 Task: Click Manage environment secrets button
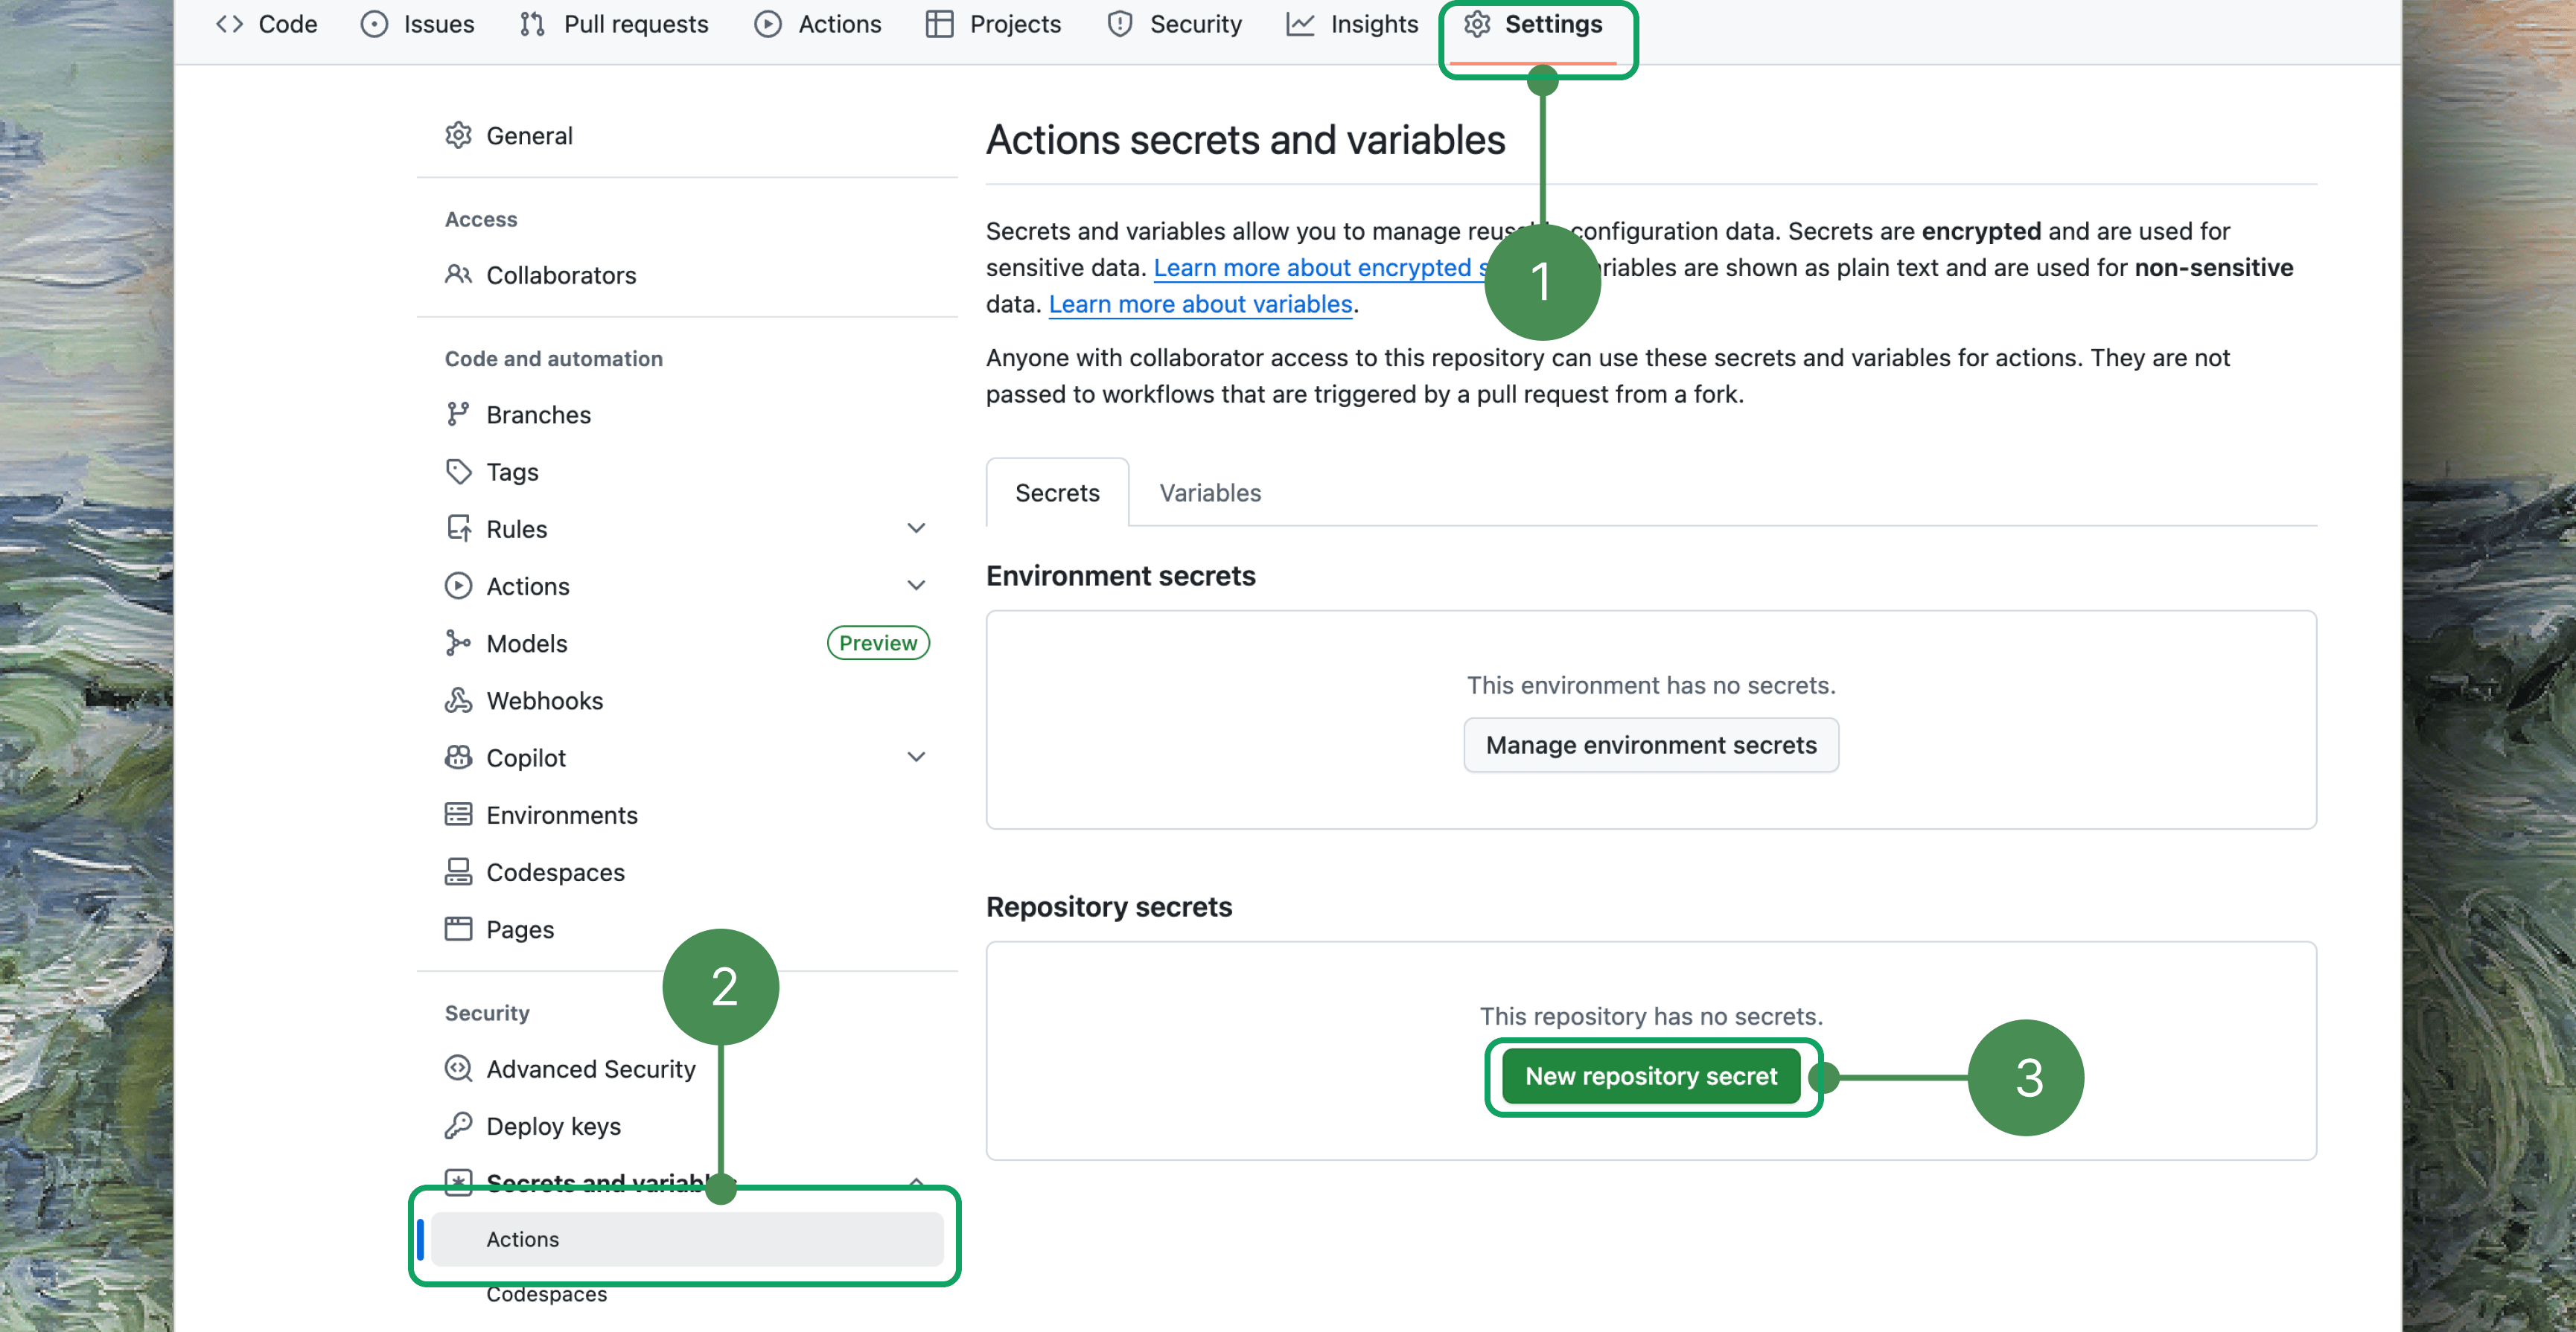coord(1651,746)
